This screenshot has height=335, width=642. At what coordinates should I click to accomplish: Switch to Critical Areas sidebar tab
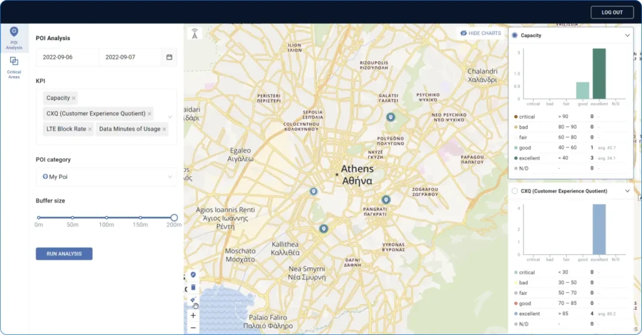click(x=14, y=67)
